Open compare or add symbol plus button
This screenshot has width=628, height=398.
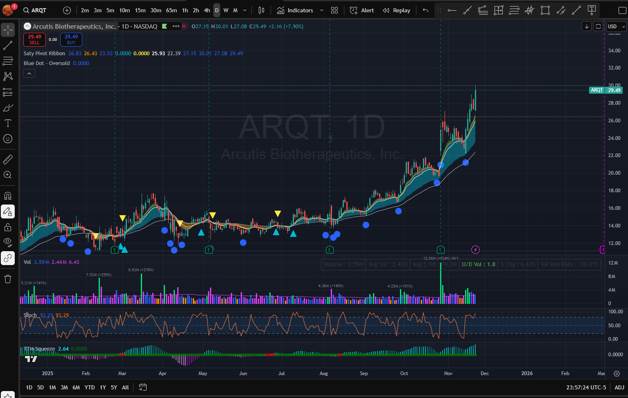click(x=67, y=10)
